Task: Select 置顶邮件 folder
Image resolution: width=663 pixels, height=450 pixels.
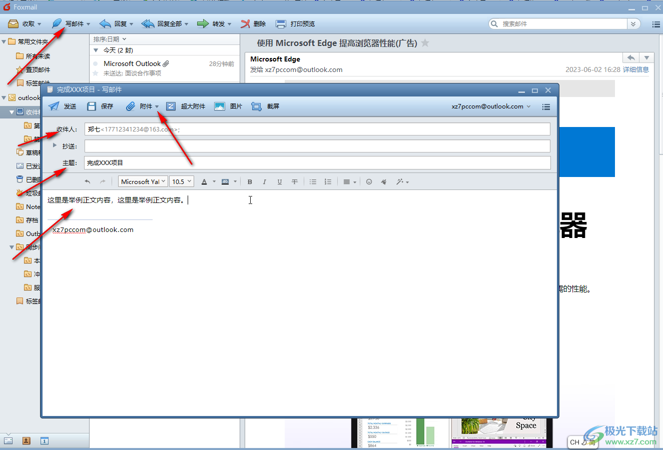Action: (33, 69)
